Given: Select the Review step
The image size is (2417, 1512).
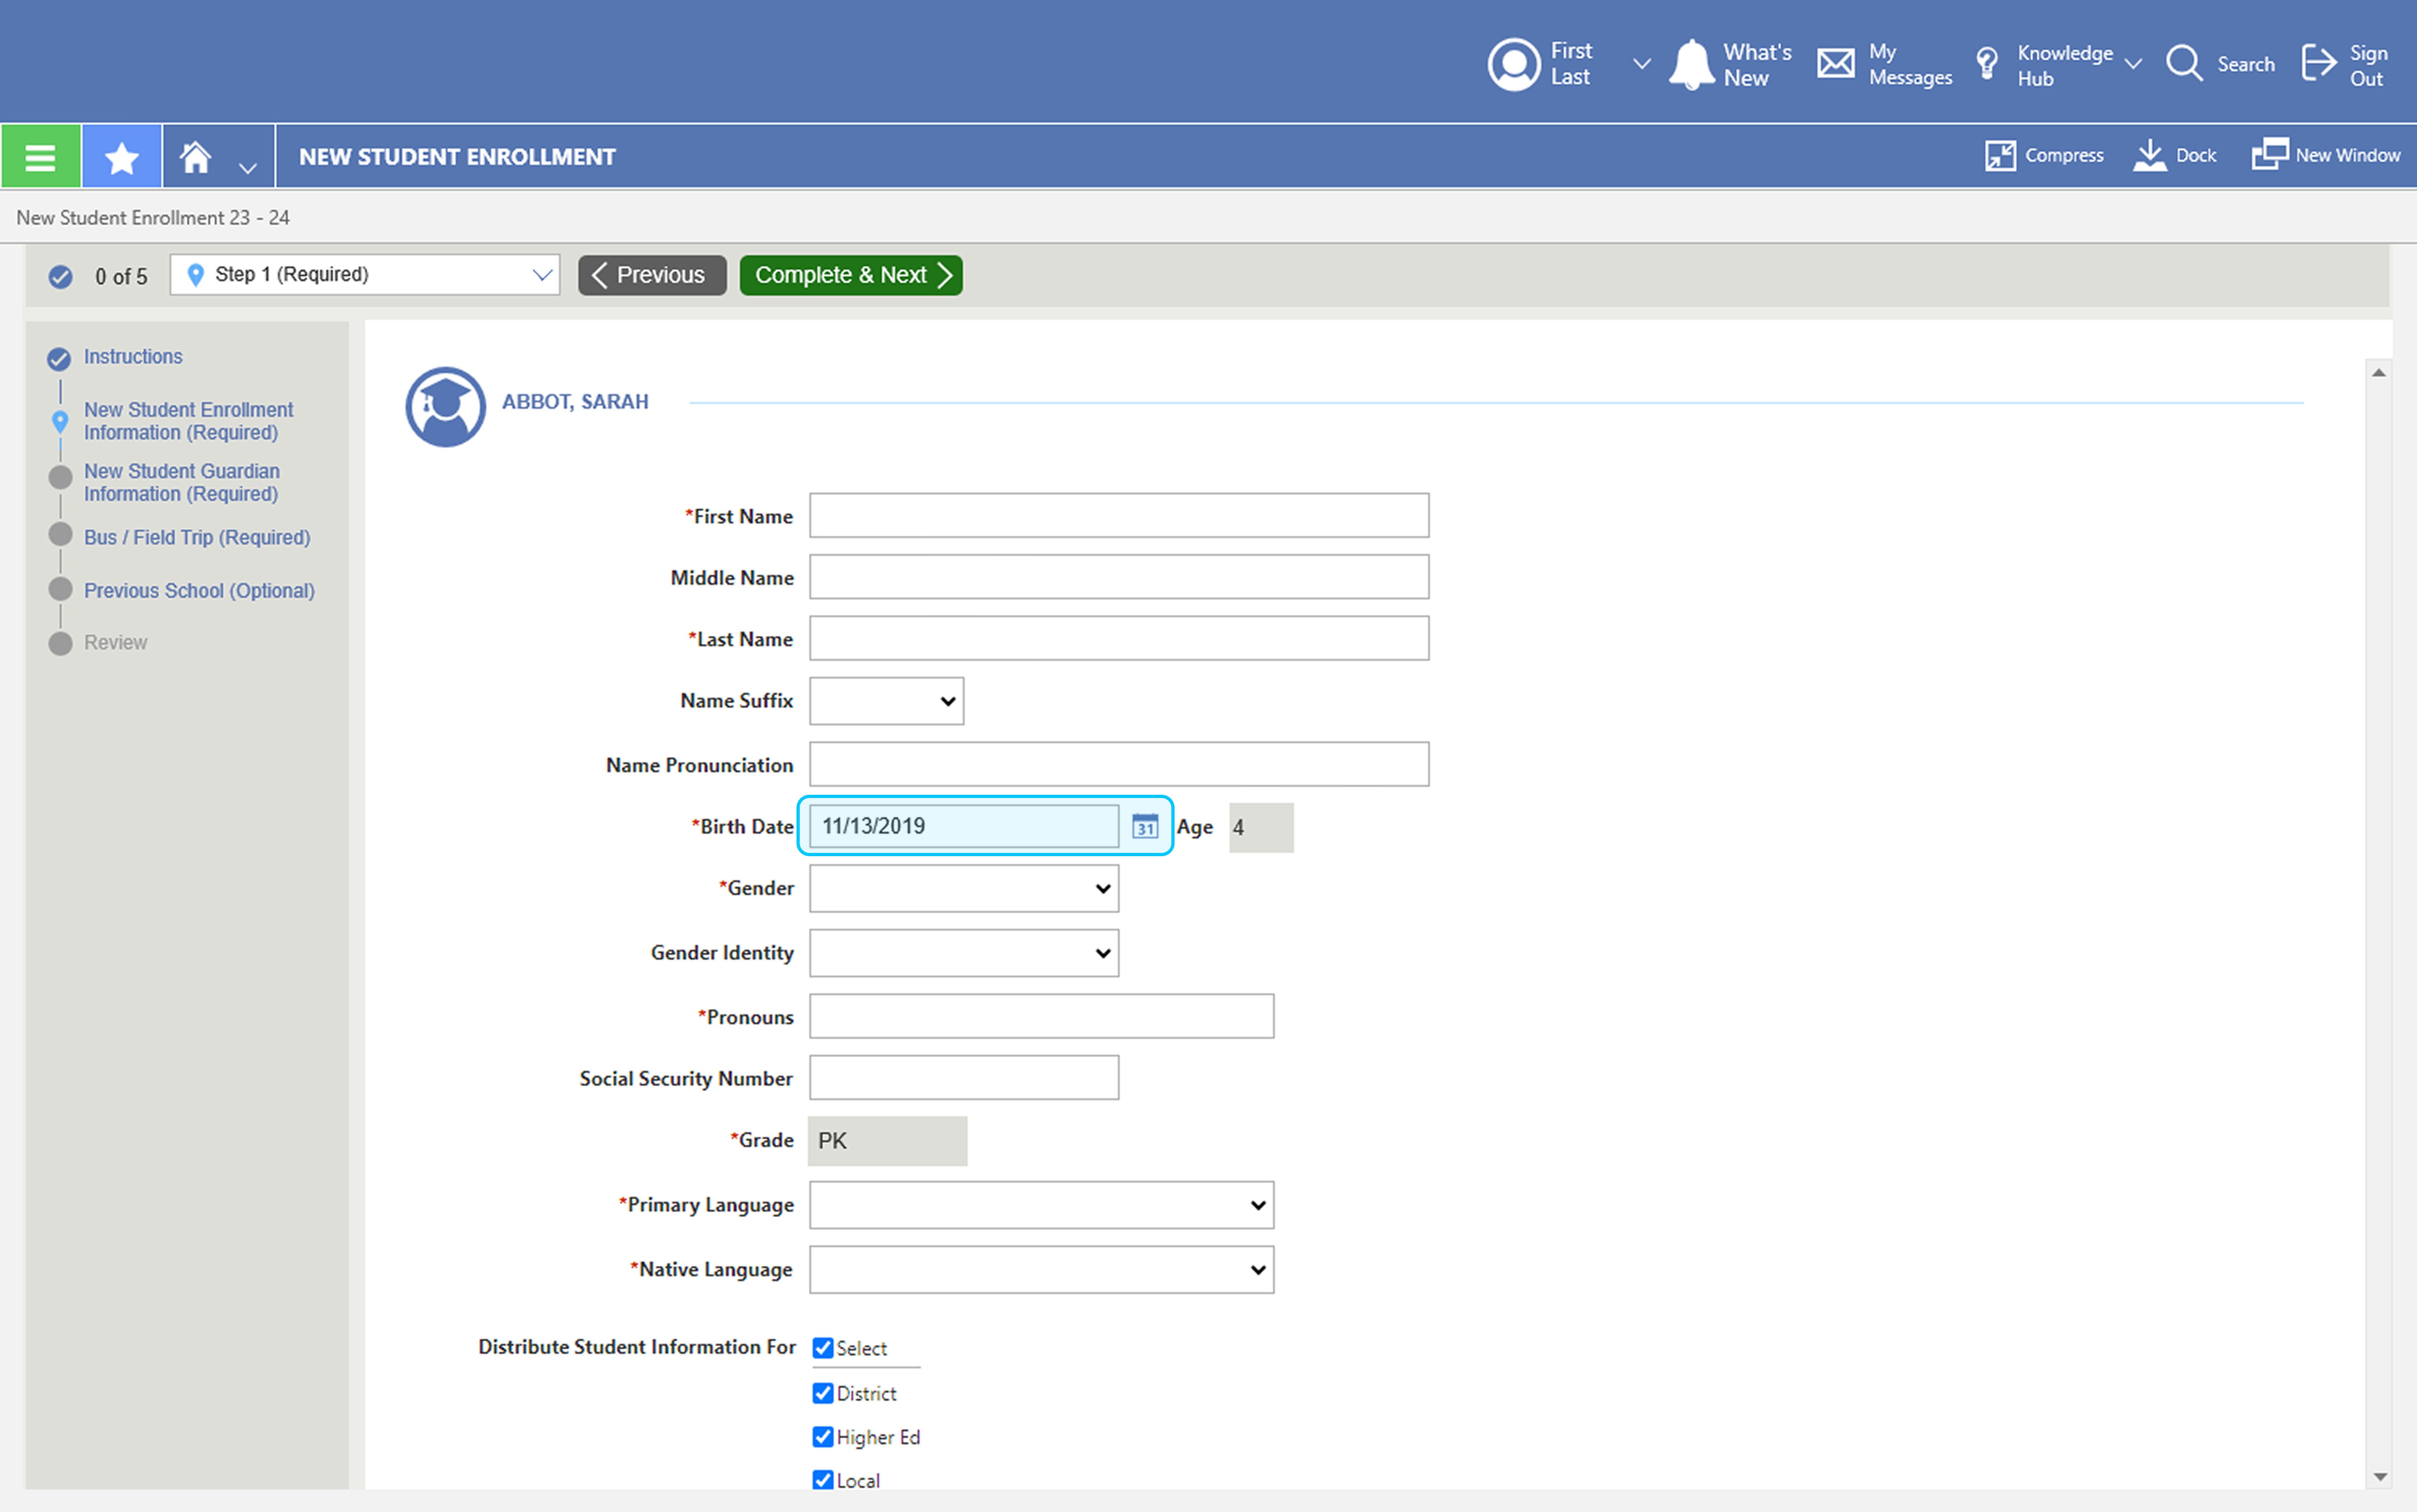Looking at the screenshot, I should pyautogui.click(x=115, y=642).
